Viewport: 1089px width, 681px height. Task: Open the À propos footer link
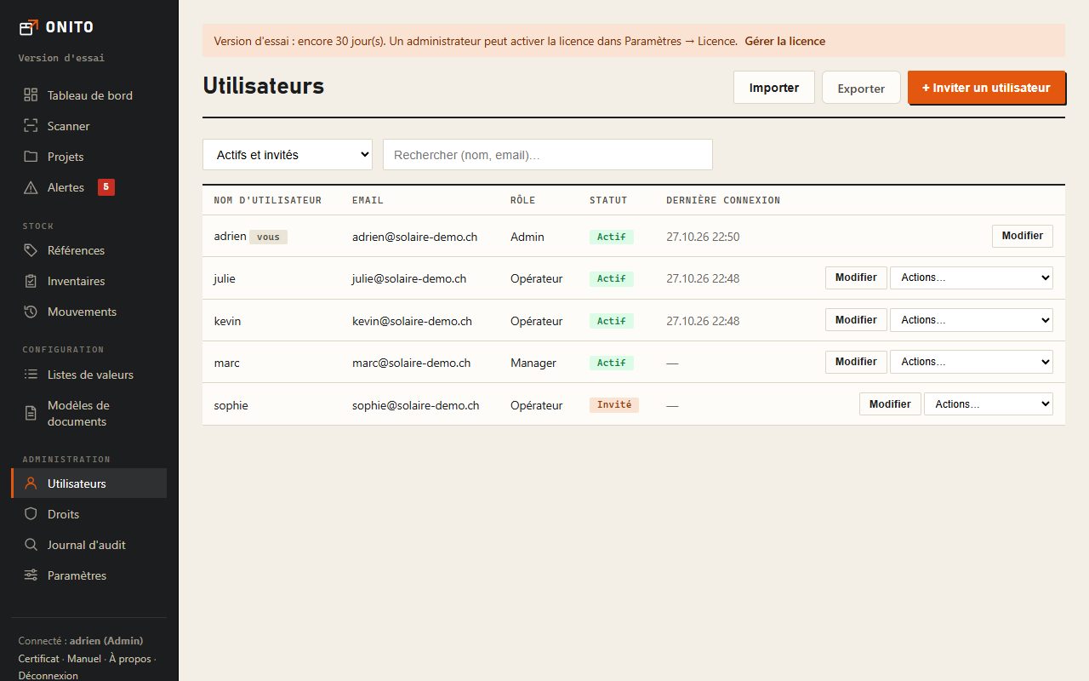coord(130,659)
